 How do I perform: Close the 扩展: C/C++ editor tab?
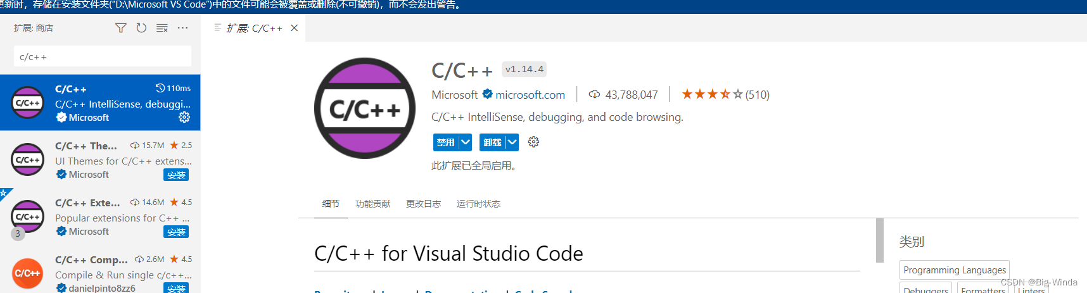pyautogui.click(x=294, y=28)
